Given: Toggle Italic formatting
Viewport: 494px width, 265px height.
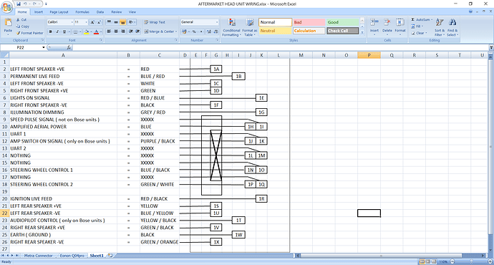Looking at the screenshot, I should [x=57, y=32].
